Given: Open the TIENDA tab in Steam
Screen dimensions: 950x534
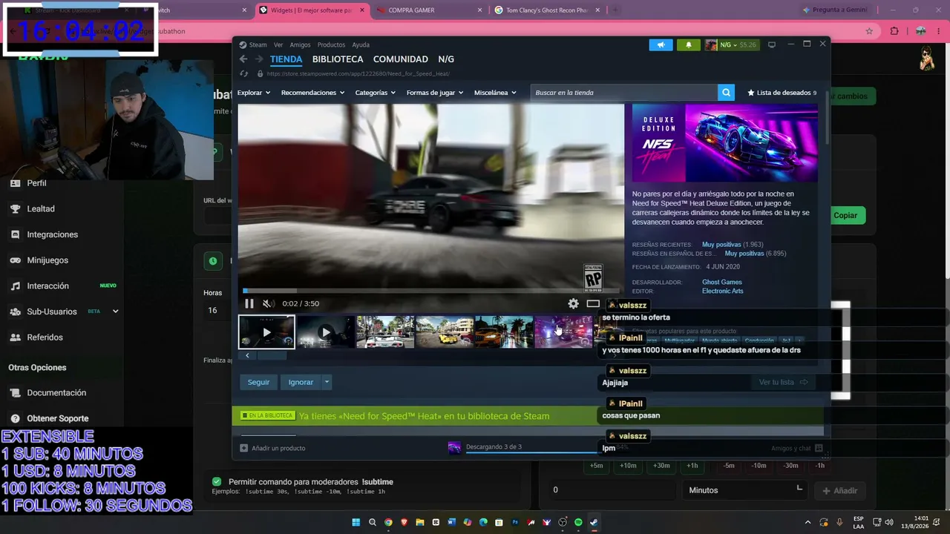Looking at the screenshot, I should [286, 59].
